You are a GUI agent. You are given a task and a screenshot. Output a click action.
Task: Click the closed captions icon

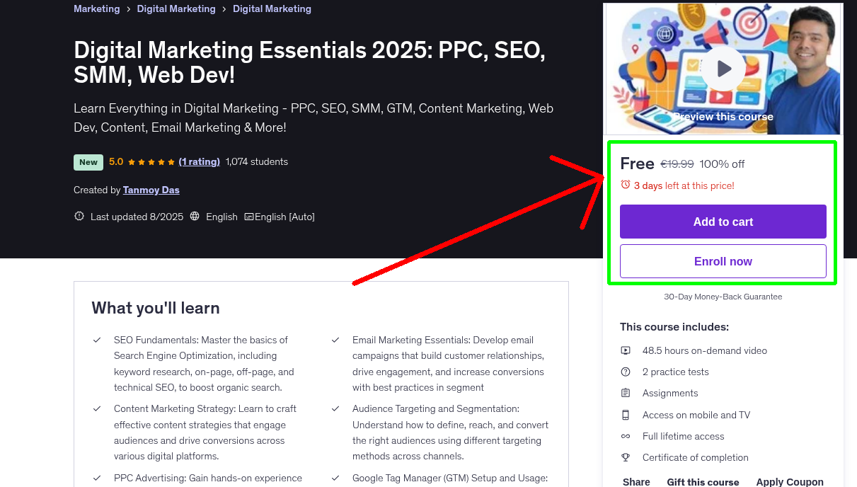(x=249, y=217)
